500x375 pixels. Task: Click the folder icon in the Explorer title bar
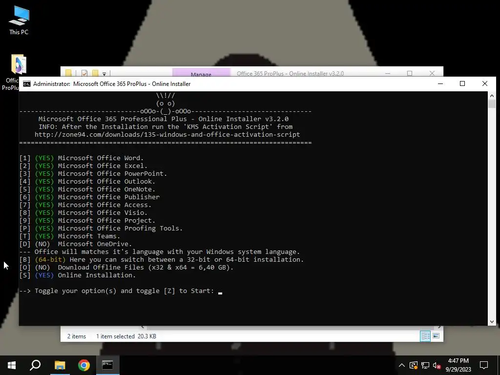point(68,73)
